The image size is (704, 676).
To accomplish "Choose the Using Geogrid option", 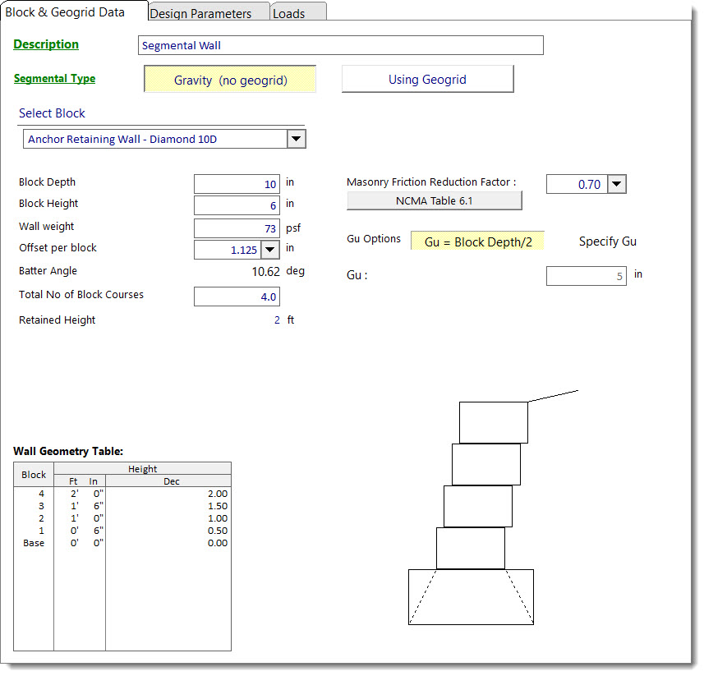I will pos(427,80).
